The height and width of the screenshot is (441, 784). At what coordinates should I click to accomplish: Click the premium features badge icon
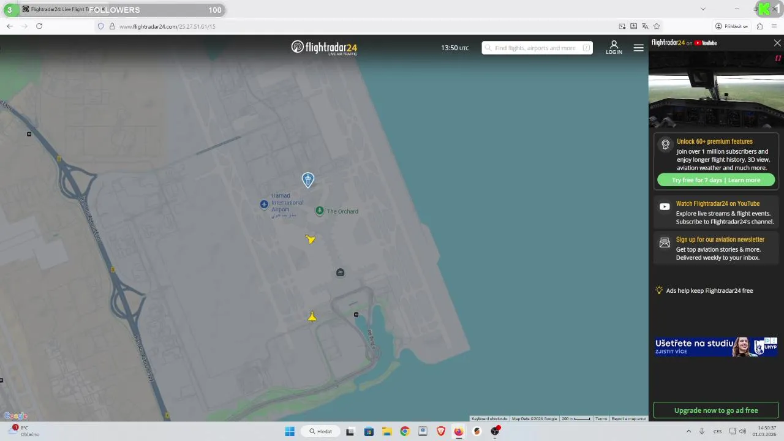point(665,145)
